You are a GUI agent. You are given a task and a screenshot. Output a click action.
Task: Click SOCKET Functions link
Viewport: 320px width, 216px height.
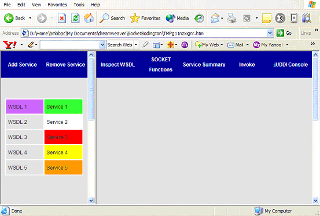pos(161,64)
